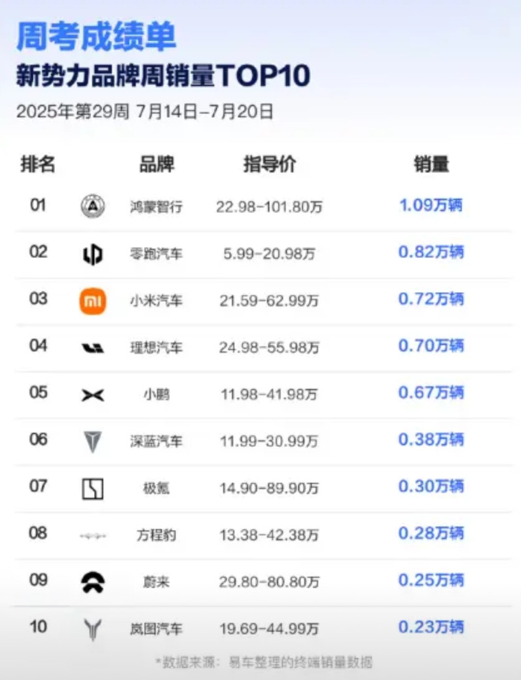Click sales figure 0.28万辆
Image resolution: width=521 pixels, height=680 pixels.
pyautogui.click(x=431, y=533)
